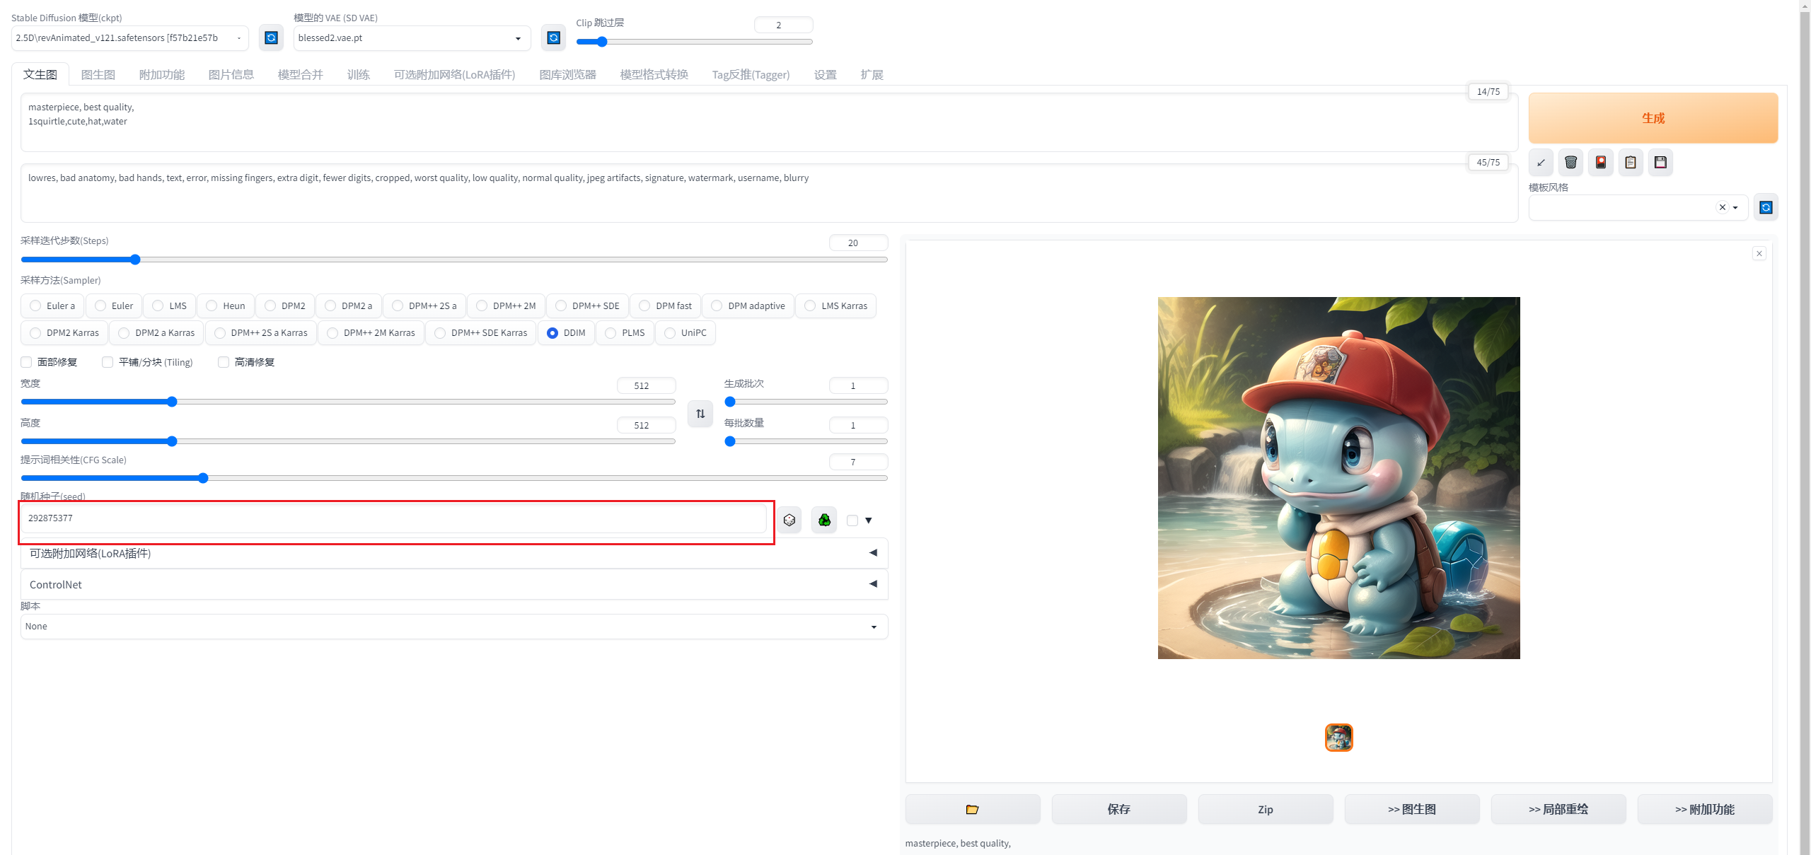Viewport: 1811px width, 855px height.
Task: Click the generated Squirtle image preview
Action: [1339, 478]
